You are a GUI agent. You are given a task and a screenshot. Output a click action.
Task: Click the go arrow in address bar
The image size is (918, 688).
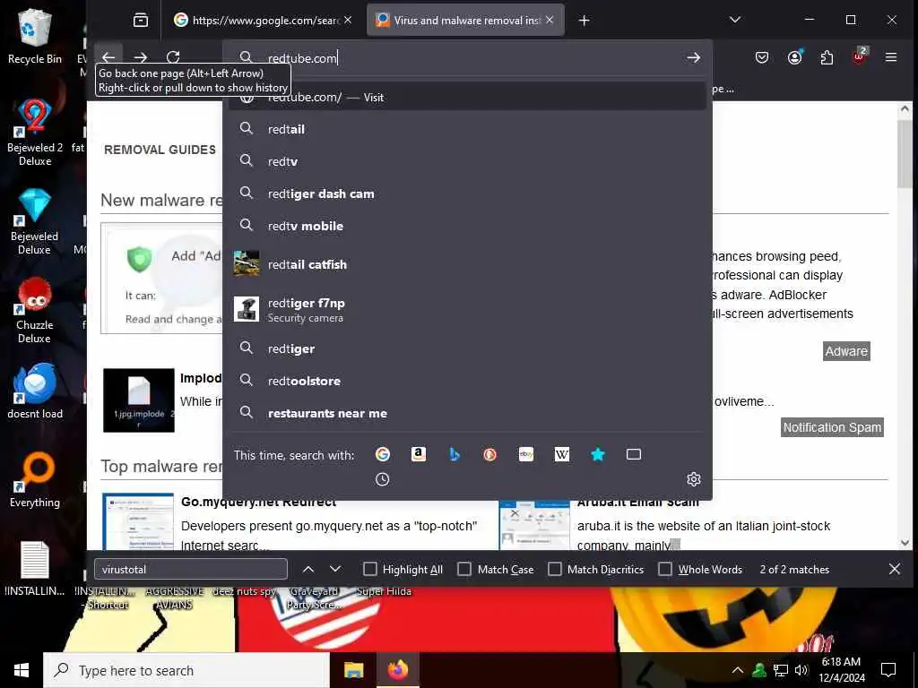(x=694, y=57)
